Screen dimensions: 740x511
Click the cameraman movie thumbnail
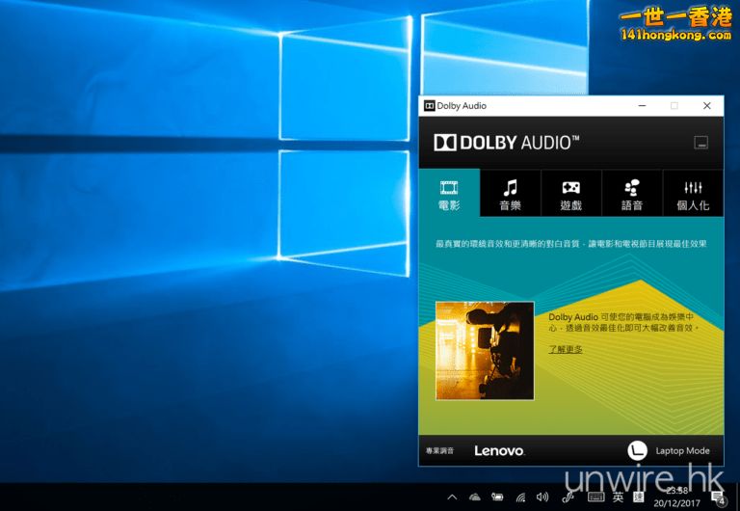click(485, 351)
